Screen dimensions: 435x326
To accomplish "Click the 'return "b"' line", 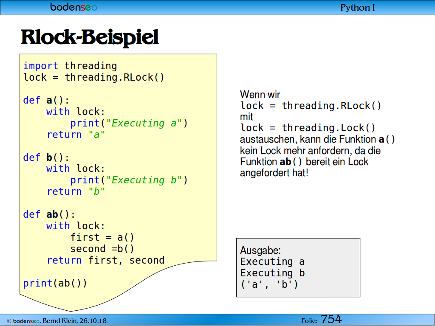I will coord(76,191).
